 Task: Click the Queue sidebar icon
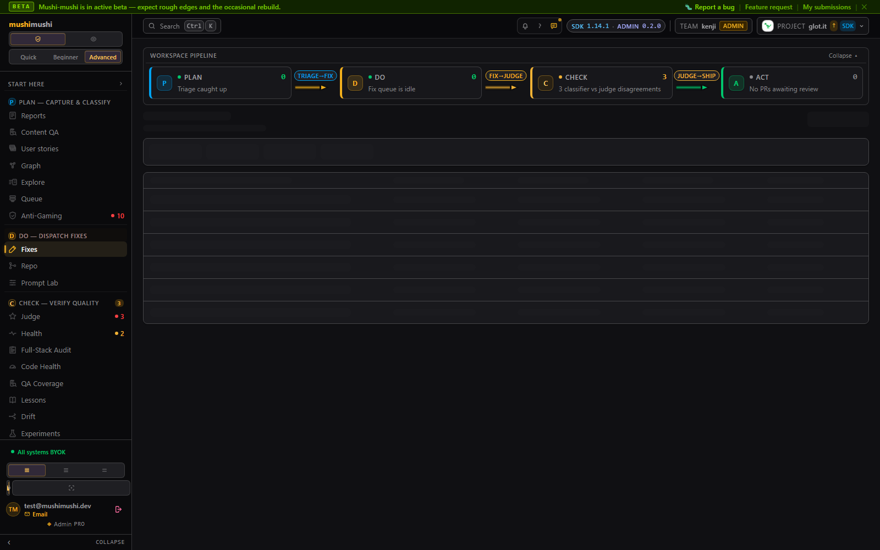pyautogui.click(x=13, y=199)
